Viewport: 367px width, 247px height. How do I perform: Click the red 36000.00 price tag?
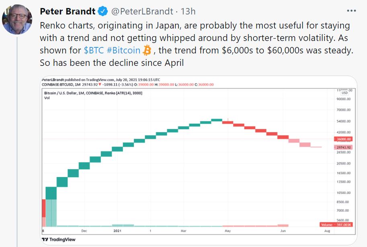click(x=343, y=139)
